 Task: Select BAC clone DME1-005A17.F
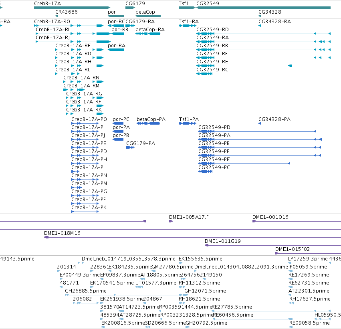(x=189, y=217)
